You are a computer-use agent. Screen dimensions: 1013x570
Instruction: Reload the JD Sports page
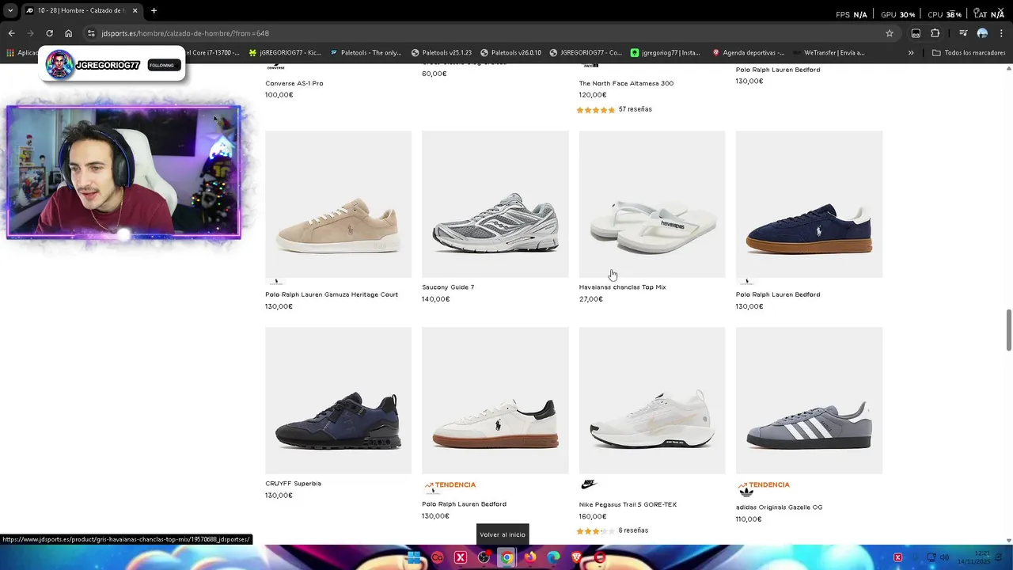(49, 33)
